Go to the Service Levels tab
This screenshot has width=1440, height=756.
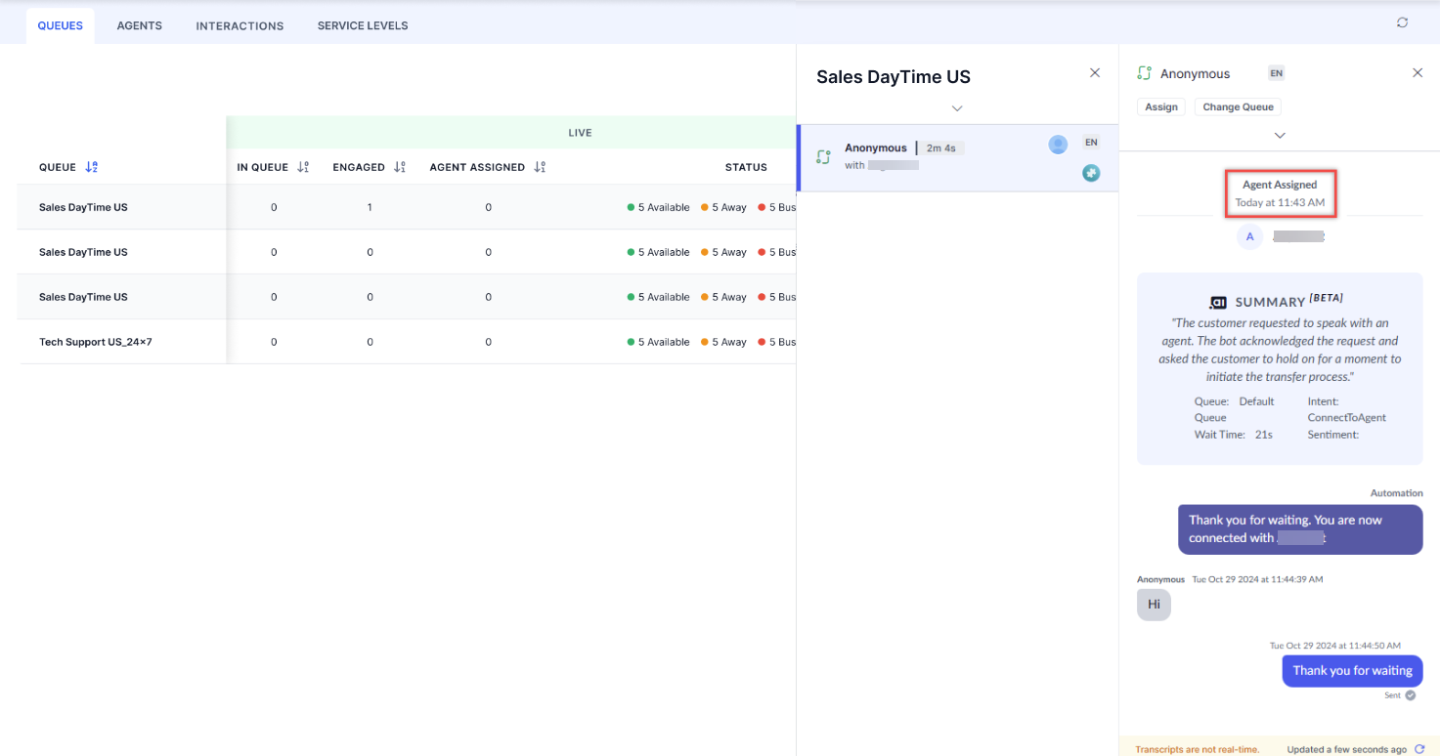click(x=363, y=25)
